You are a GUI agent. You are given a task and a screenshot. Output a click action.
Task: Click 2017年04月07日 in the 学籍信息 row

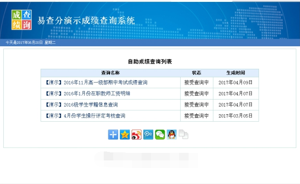(235, 105)
